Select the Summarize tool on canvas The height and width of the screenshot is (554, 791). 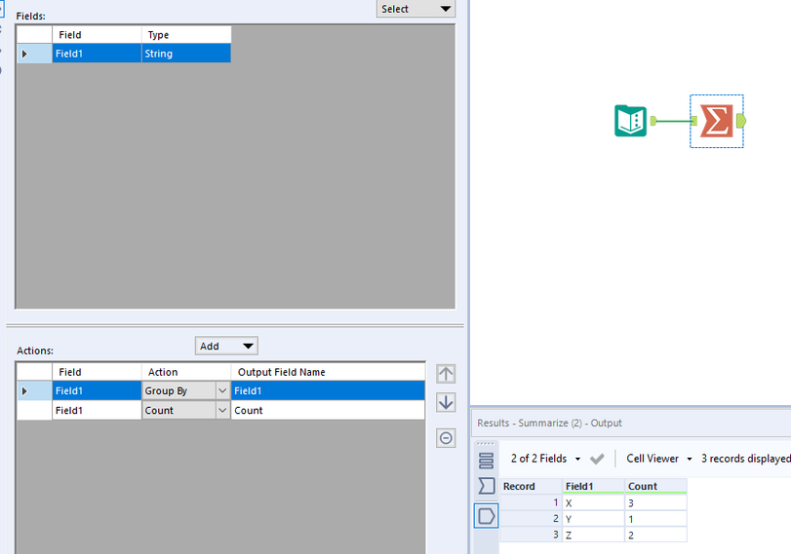pyautogui.click(x=716, y=121)
